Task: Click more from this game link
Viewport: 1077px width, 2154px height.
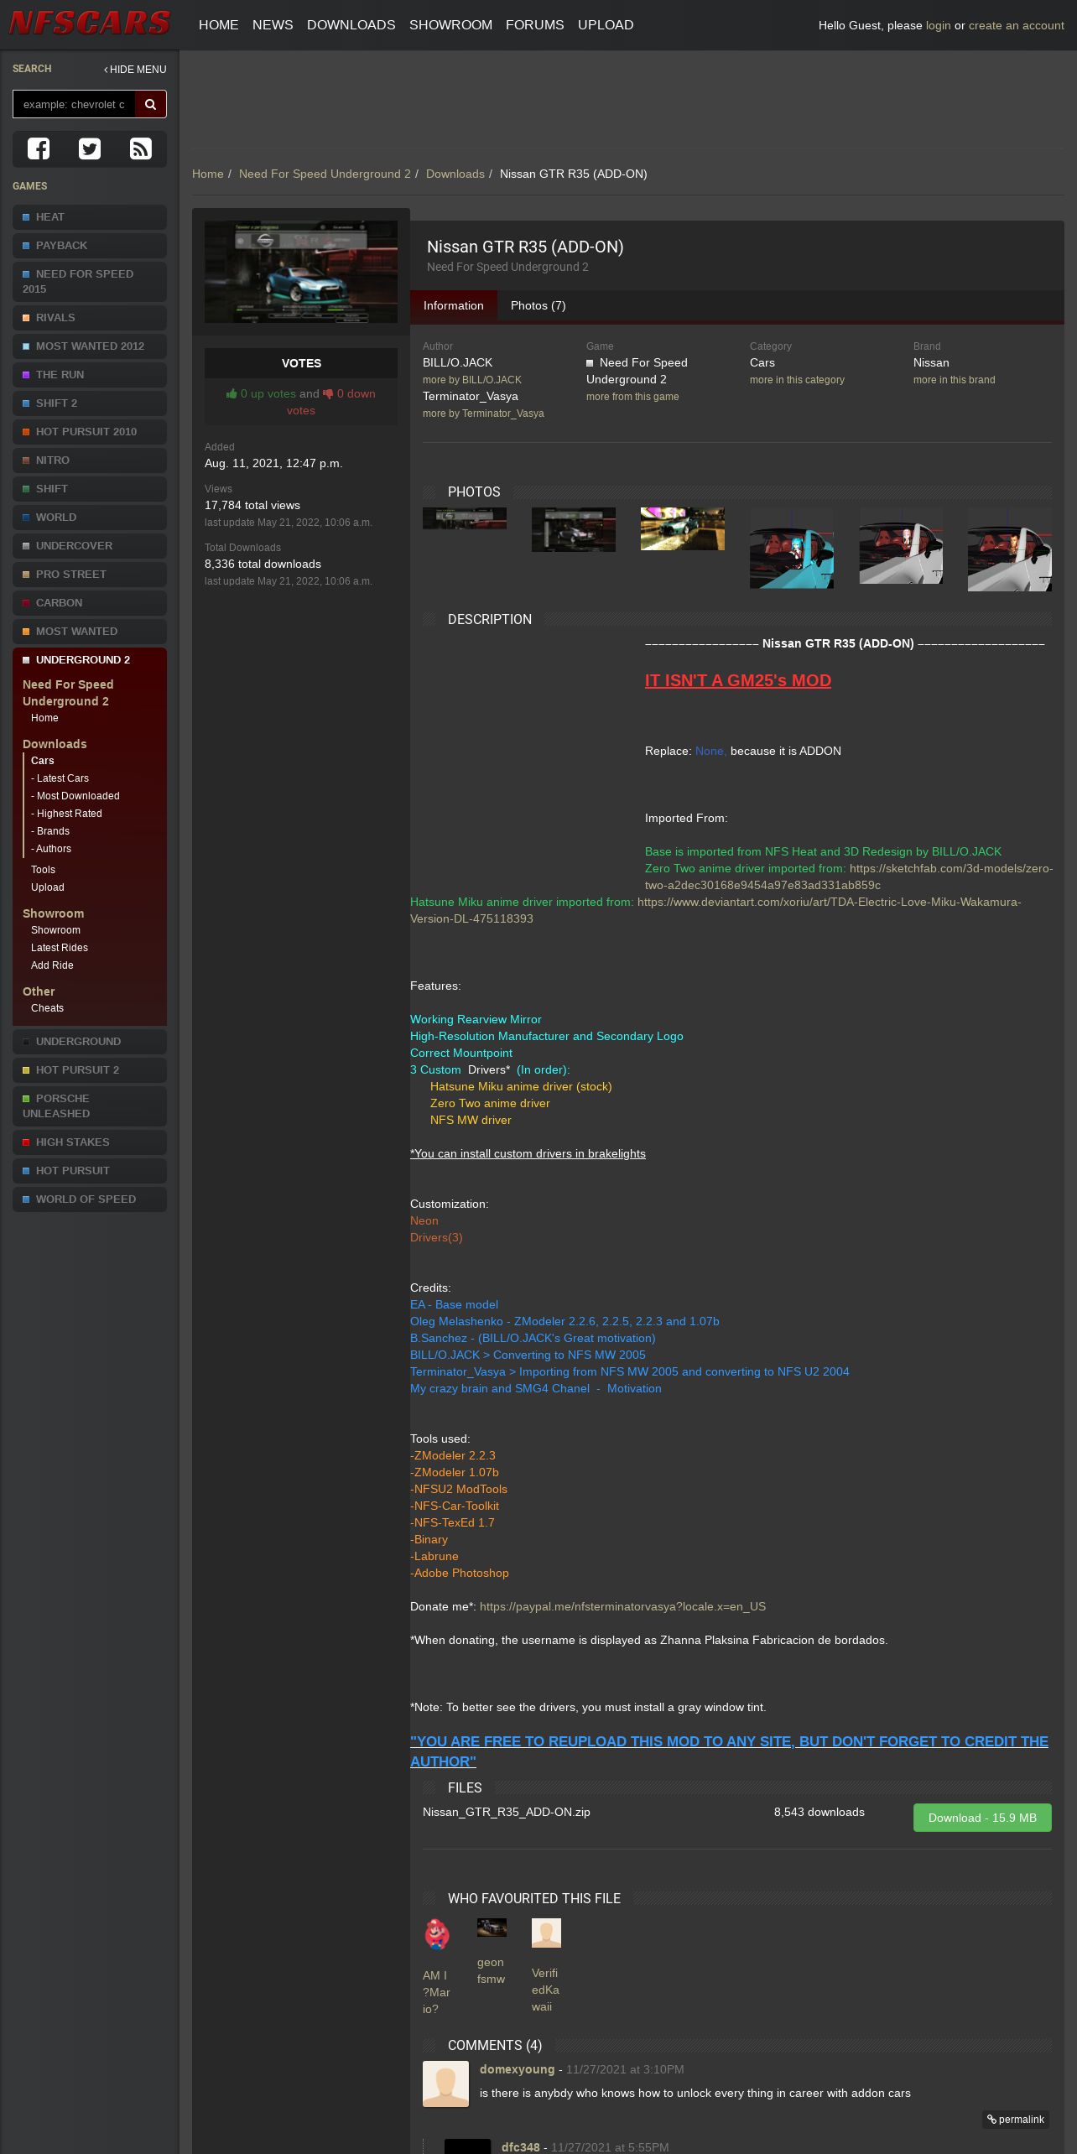Action: point(632,397)
